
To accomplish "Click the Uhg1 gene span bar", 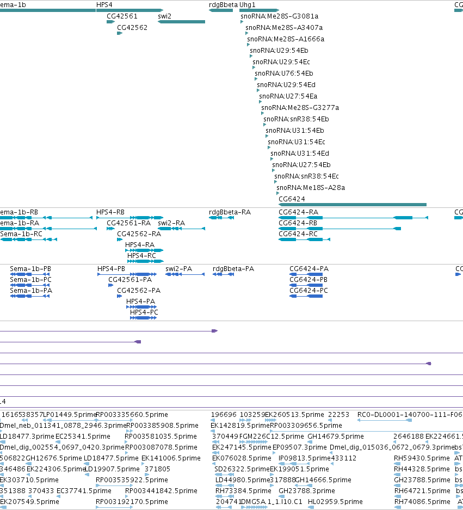I will tap(259, 10).
